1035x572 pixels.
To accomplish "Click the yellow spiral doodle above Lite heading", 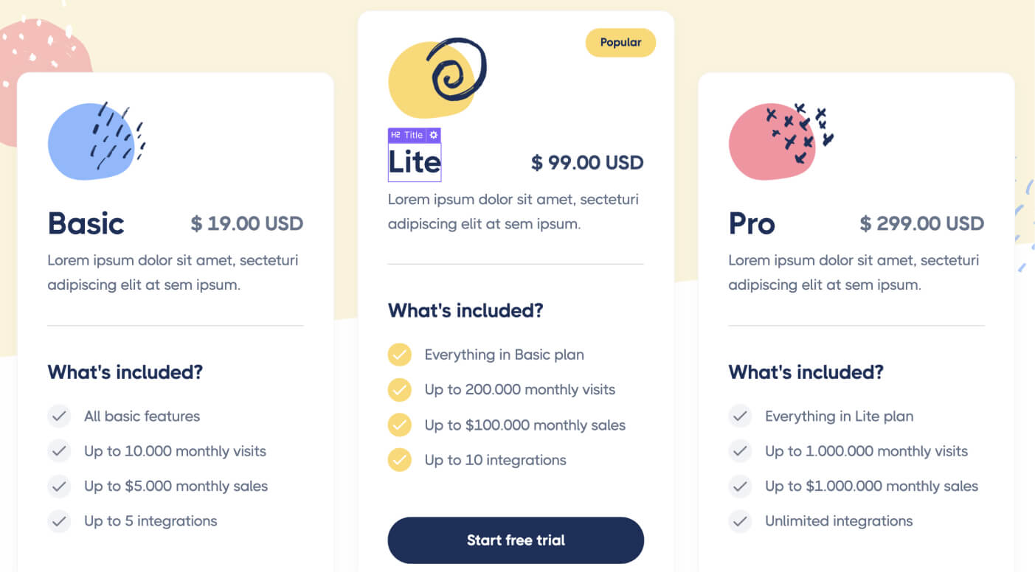I will pos(437,76).
